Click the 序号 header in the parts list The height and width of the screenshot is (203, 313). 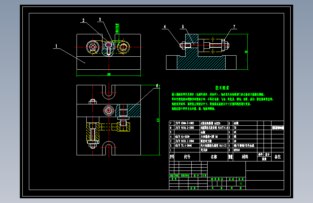click(172, 157)
